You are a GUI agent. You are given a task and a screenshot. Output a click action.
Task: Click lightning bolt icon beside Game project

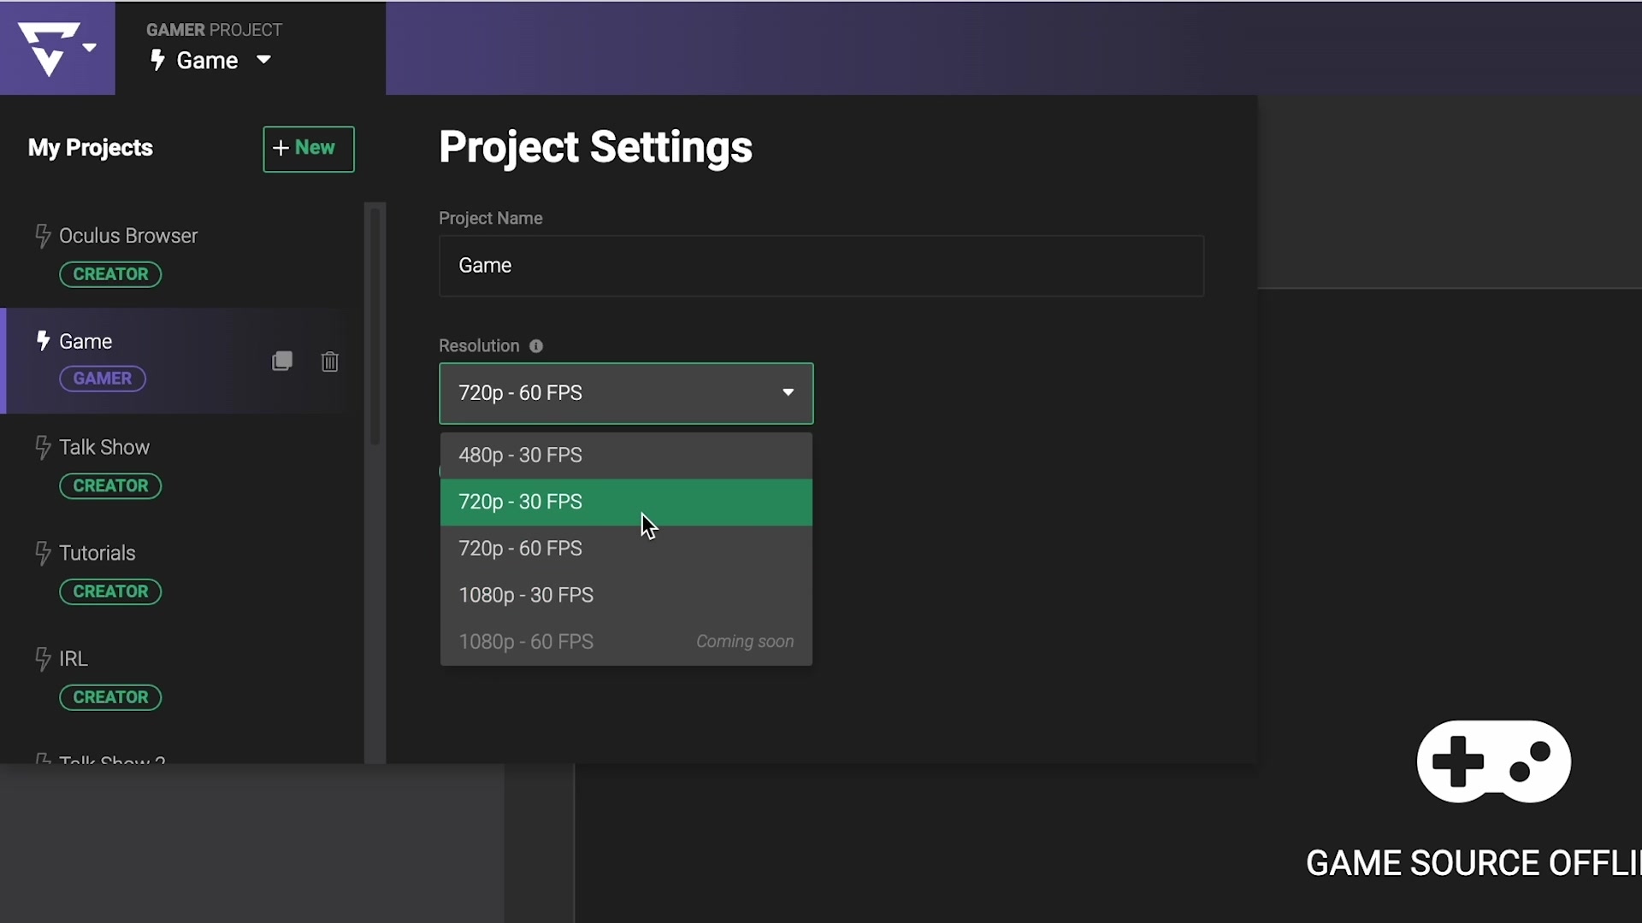pyautogui.click(x=44, y=341)
